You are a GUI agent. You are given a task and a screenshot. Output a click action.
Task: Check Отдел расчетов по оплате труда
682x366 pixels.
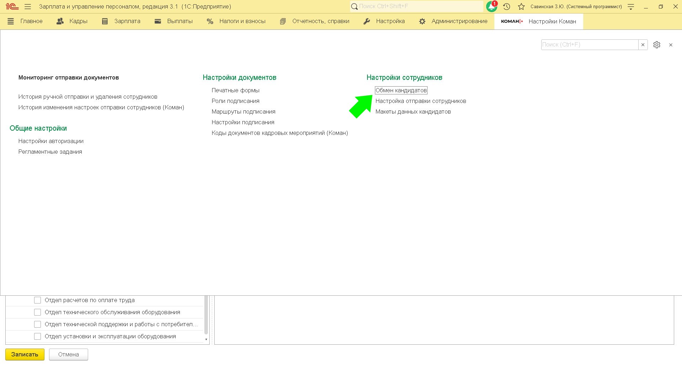[38, 300]
